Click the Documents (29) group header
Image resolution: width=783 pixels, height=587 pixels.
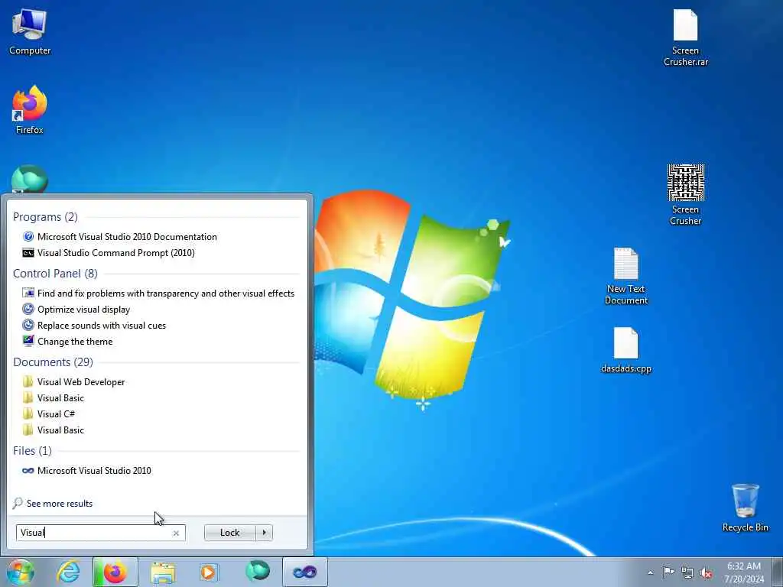(53, 362)
